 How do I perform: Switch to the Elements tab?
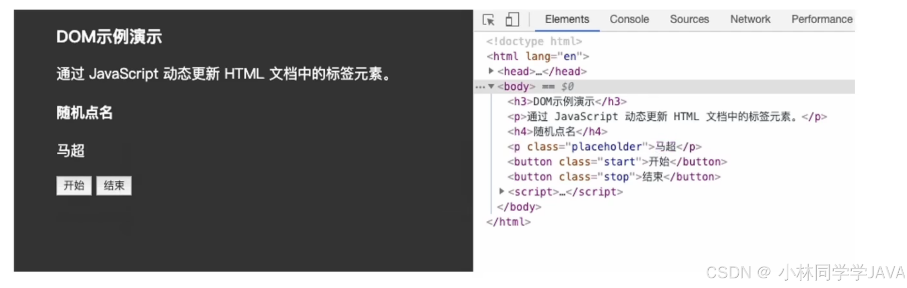tap(567, 19)
